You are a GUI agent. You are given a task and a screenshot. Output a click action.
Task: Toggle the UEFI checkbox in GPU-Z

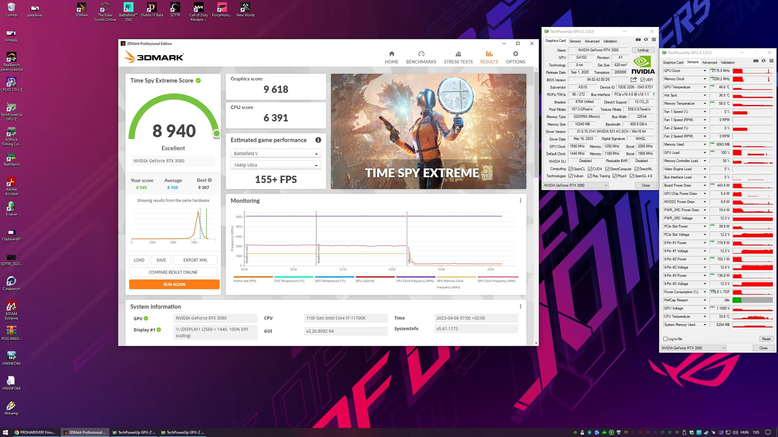[x=643, y=80]
